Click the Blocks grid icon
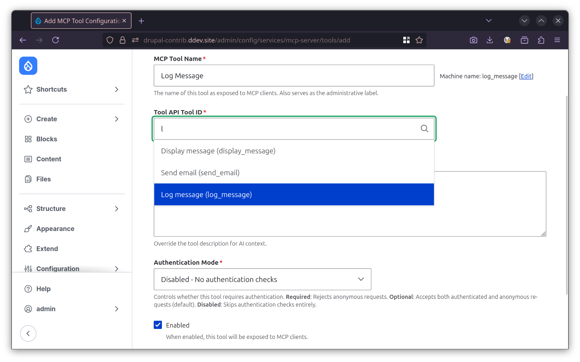This screenshot has height=362, width=580. pos(28,139)
